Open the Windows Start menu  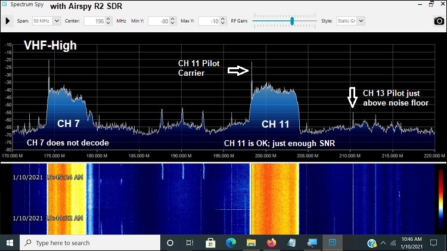(10, 243)
